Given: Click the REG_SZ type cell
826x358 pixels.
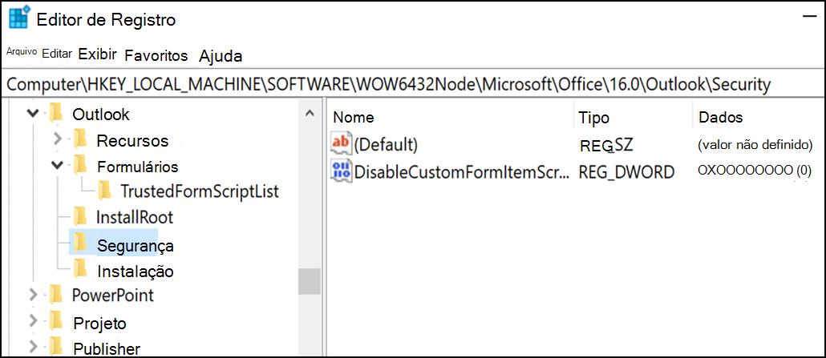Looking at the screenshot, I should [x=605, y=145].
